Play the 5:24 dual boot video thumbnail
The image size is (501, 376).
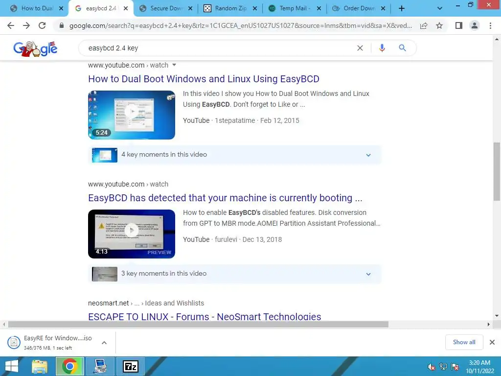(x=132, y=115)
